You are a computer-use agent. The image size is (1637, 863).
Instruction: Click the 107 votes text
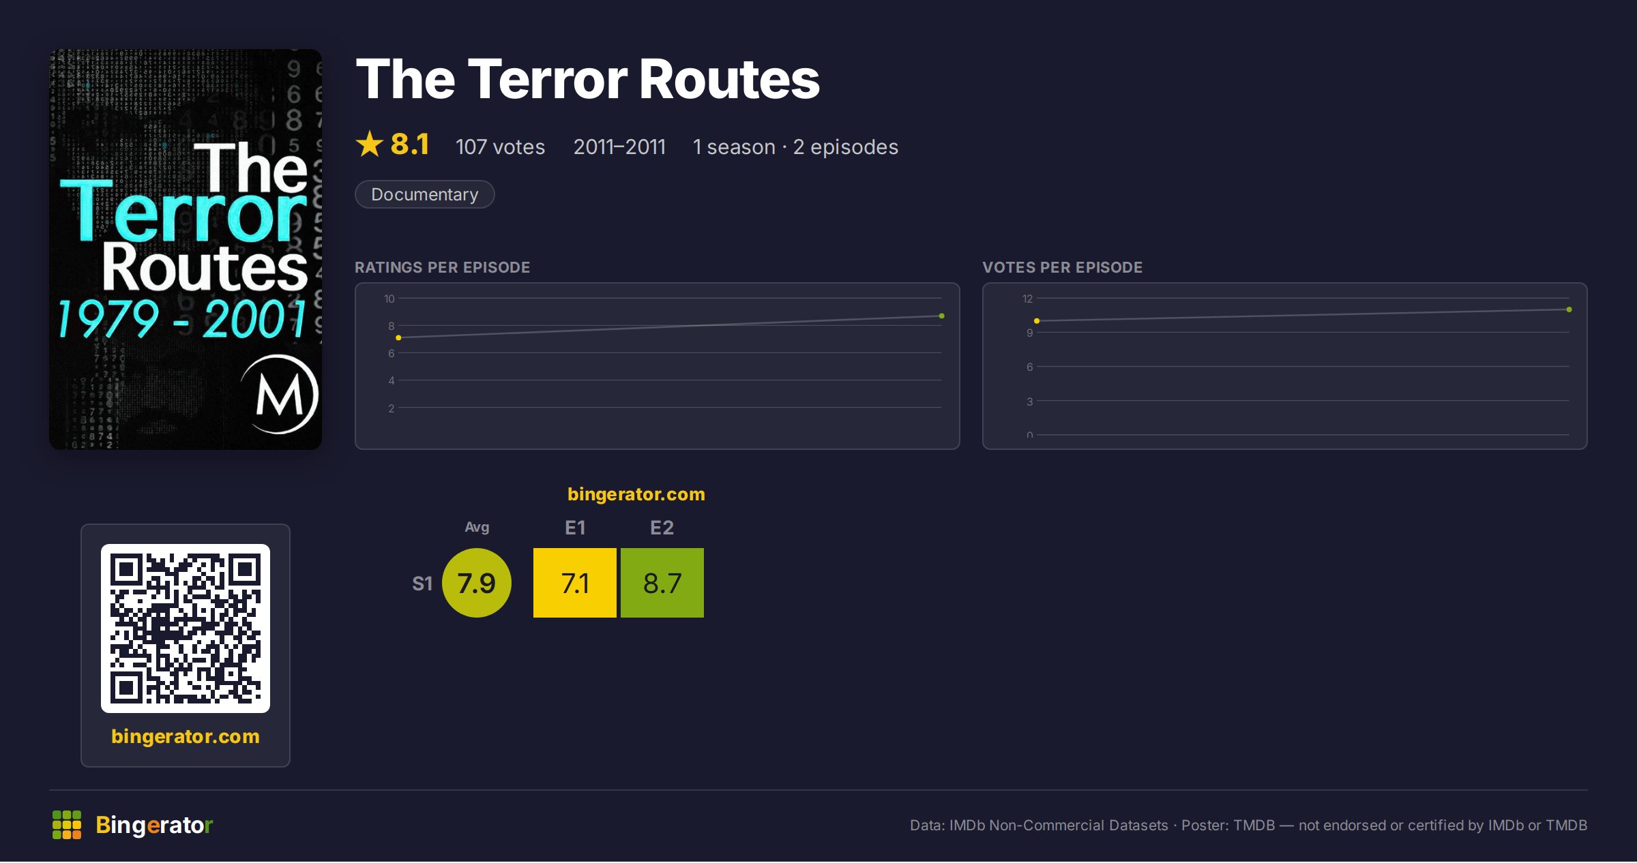pyautogui.click(x=500, y=147)
